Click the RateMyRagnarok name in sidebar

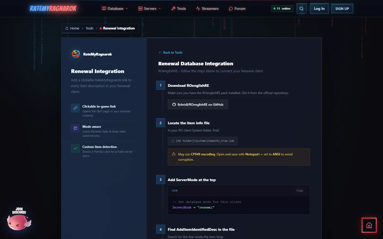point(97,54)
